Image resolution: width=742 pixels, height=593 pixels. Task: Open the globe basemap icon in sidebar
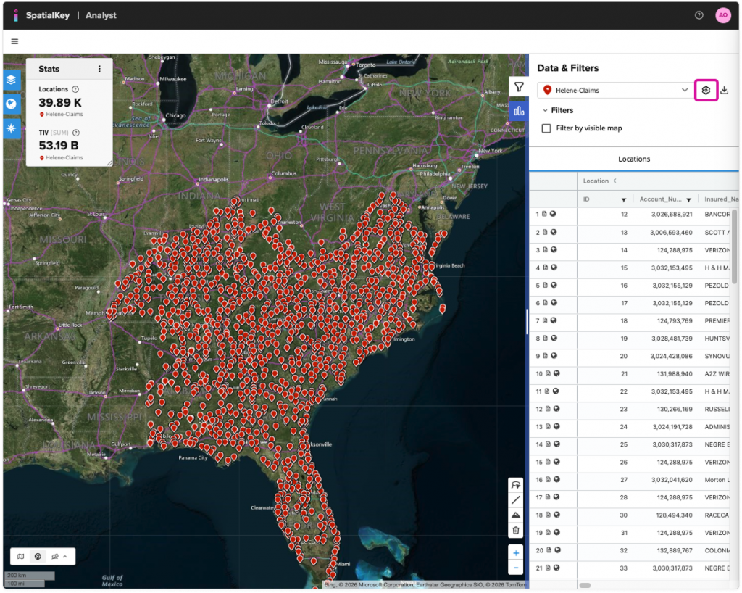point(10,103)
